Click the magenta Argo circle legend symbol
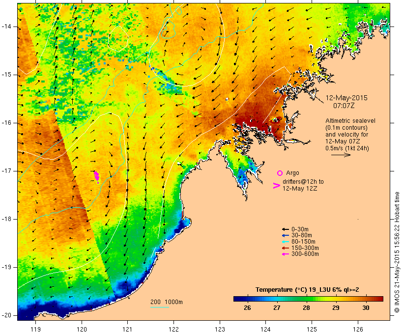This screenshot has height=334, width=403. [280, 173]
